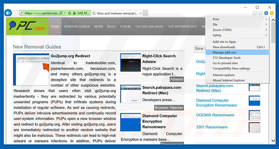Click the Tools gear icon
The height and width of the screenshot is (149, 279).
(266, 13)
